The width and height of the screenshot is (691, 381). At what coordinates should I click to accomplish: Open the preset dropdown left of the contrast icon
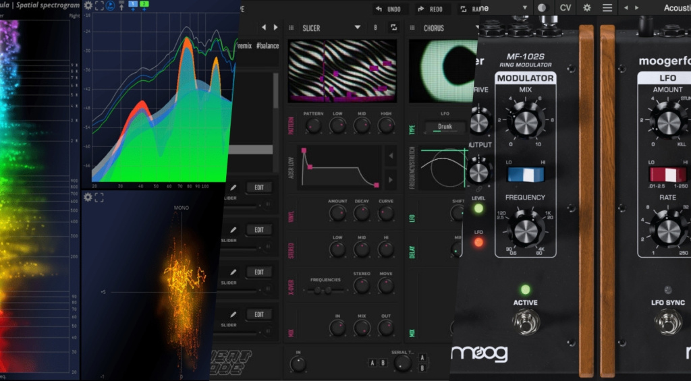[524, 7]
